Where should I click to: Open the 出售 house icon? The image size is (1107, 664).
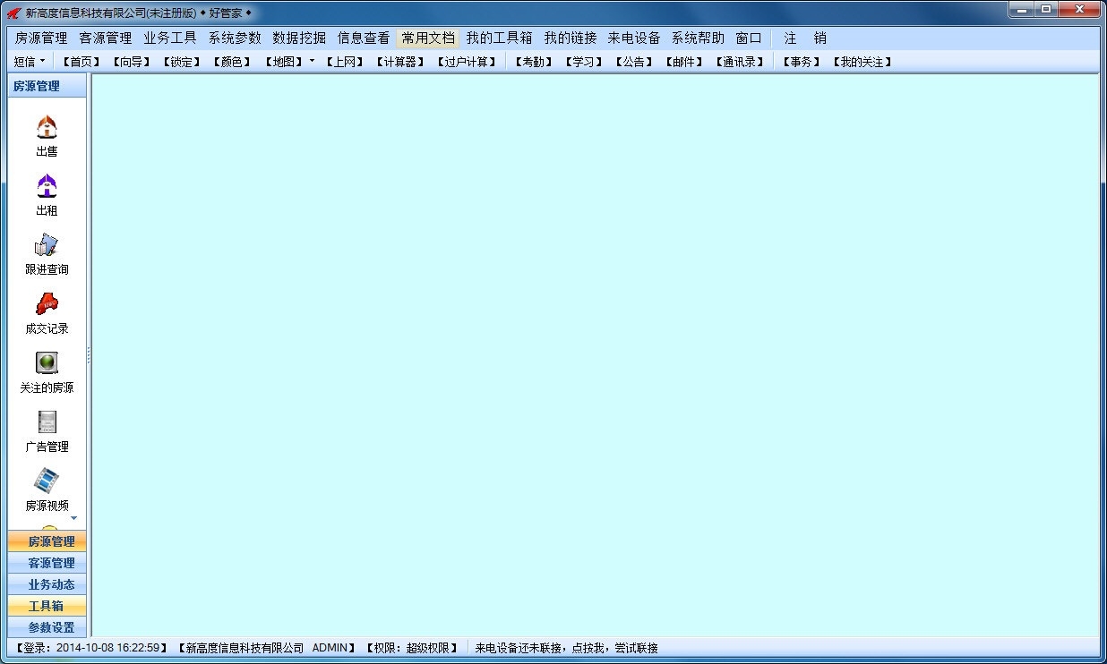(x=47, y=126)
